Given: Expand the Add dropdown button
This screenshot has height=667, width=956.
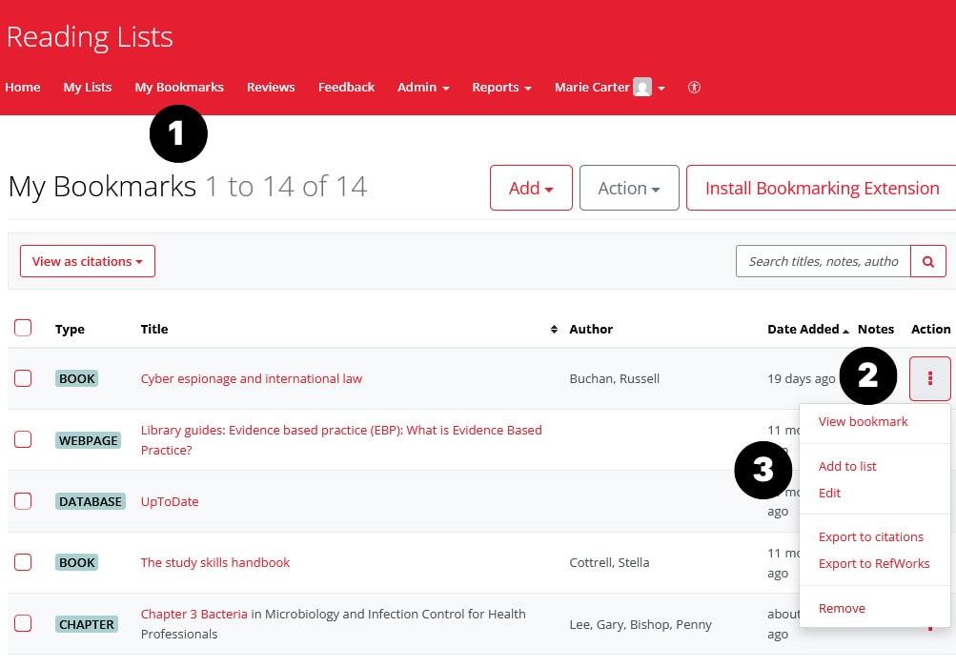Looking at the screenshot, I should pyautogui.click(x=531, y=188).
